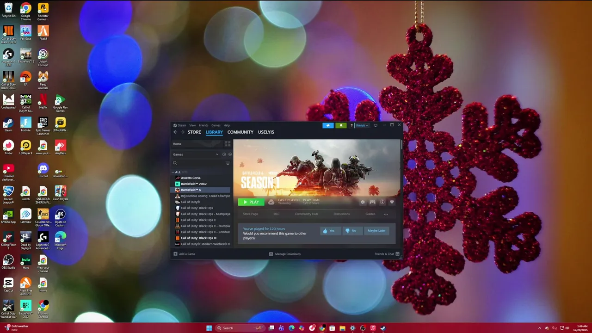The width and height of the screenshot is (592, 333).
Task: Open Fortnite desktop shortcut
Action: (26, 124)
